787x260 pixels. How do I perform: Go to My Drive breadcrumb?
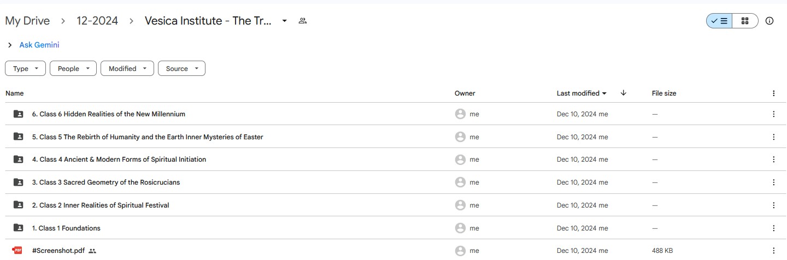27,21
